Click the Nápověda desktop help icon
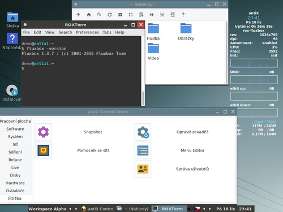 [x=12, y=38]
